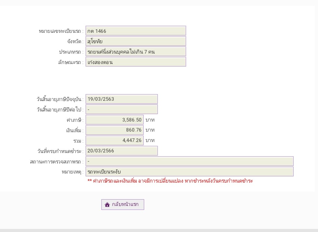The width and height of the screenshot is (318, 232).
Task: Select the หมายเหตุ field รถทะเบียนระงับ
Action: click(189, 172)
